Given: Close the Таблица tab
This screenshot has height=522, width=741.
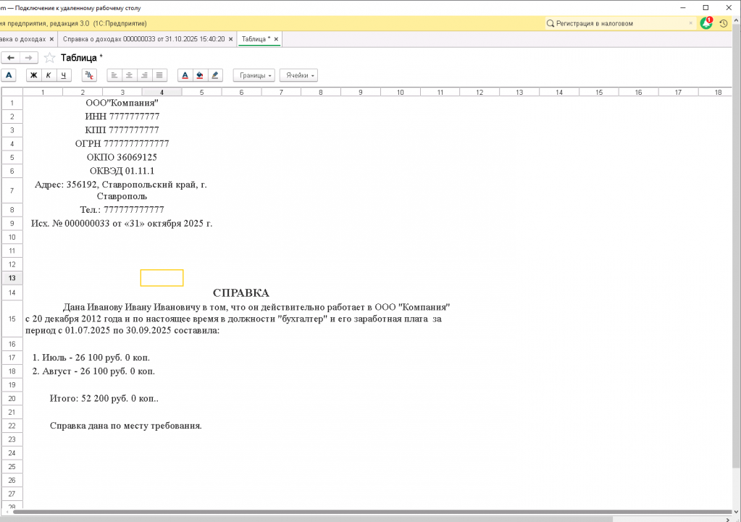Looking at the screenshot, I should tap(276, 39).
